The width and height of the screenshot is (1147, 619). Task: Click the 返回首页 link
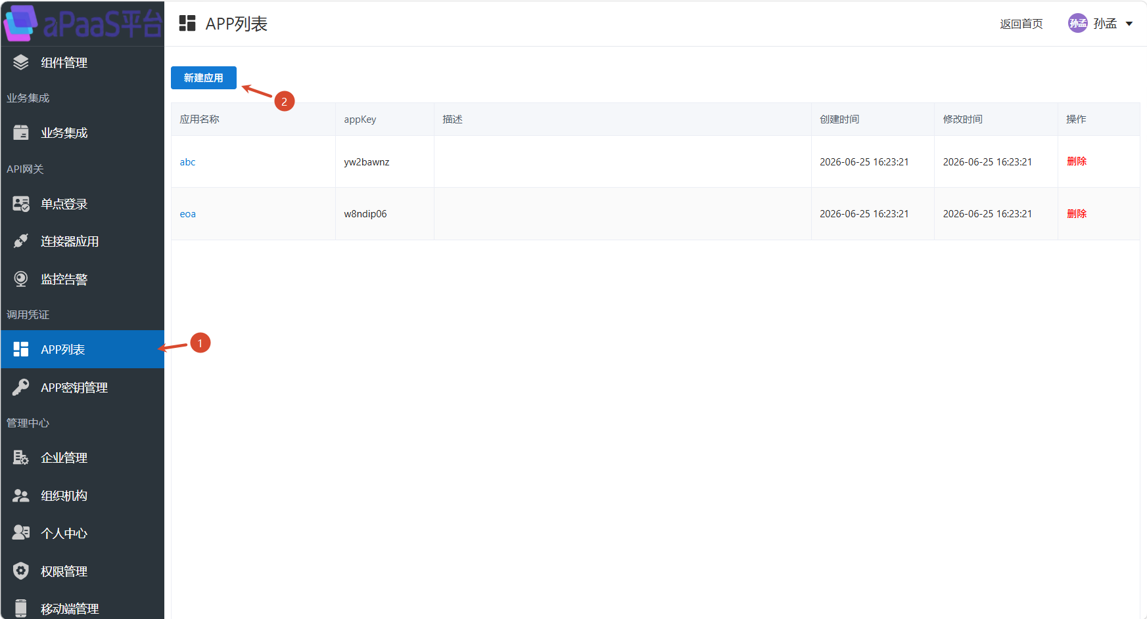tap(1021, 24)
